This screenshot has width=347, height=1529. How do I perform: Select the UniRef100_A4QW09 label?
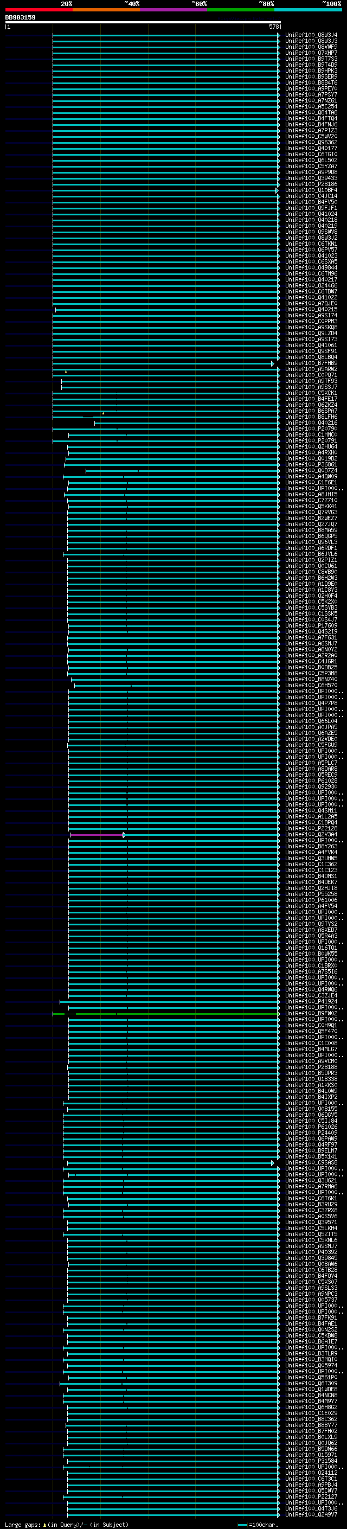click(311, 477)
